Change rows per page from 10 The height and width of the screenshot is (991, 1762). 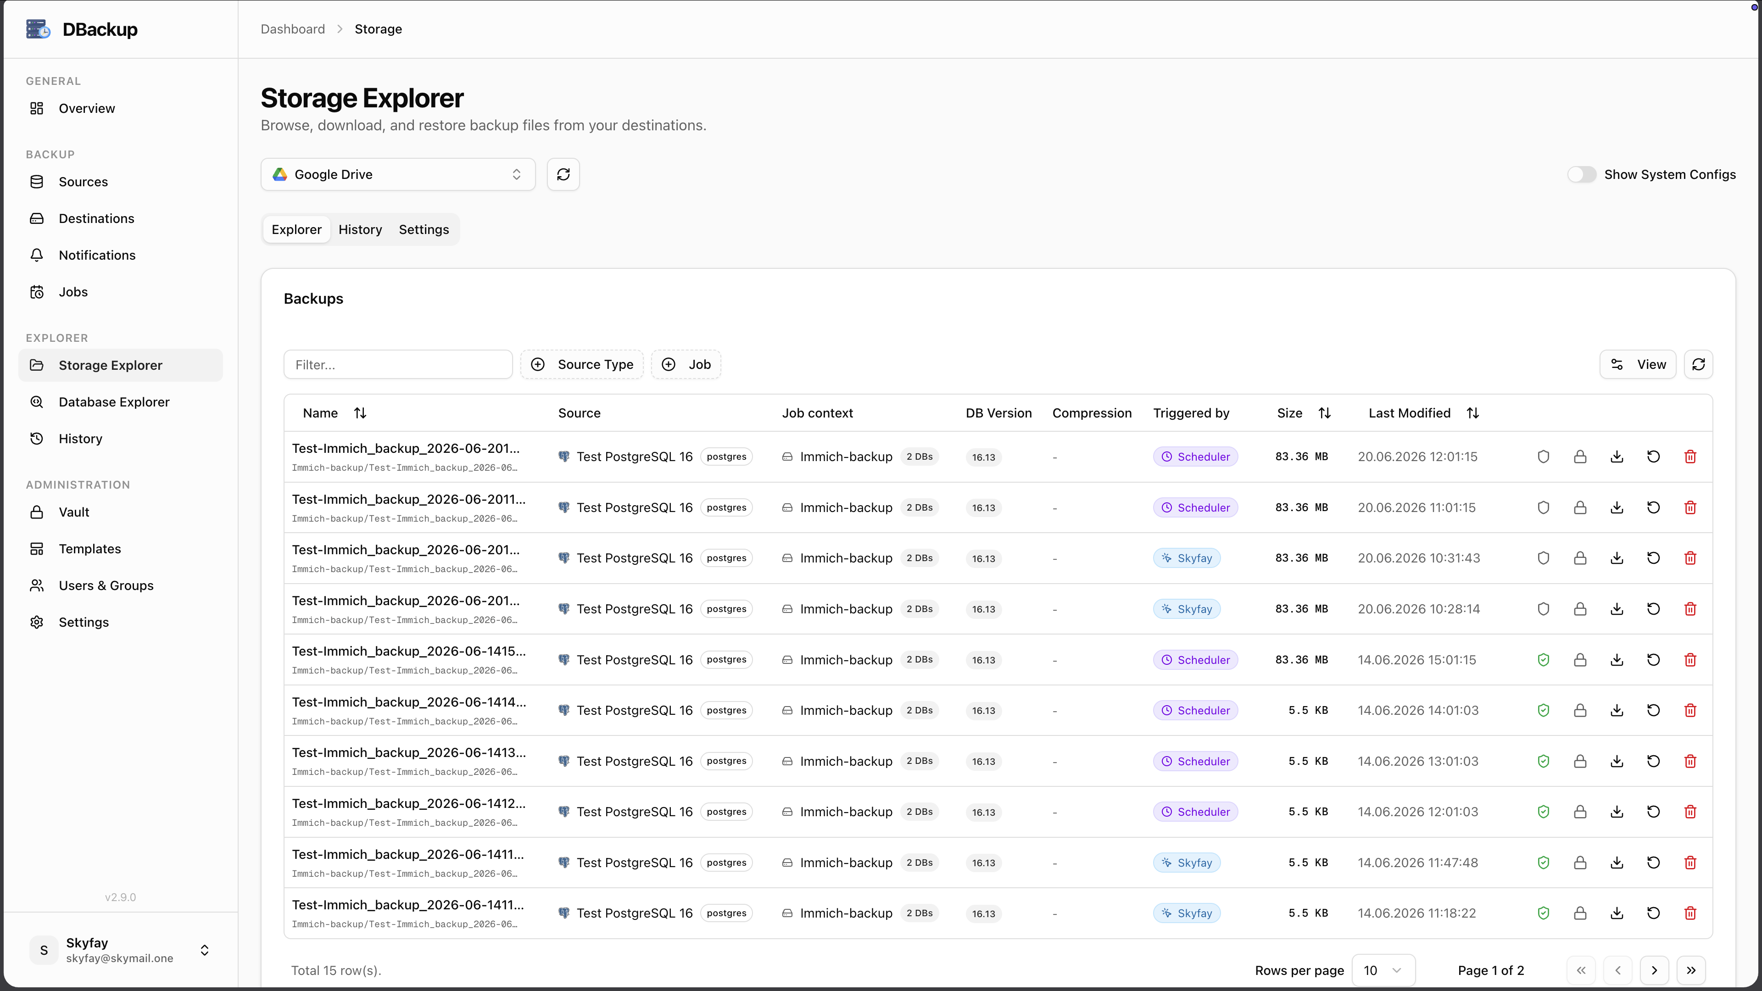(1383, 970)
